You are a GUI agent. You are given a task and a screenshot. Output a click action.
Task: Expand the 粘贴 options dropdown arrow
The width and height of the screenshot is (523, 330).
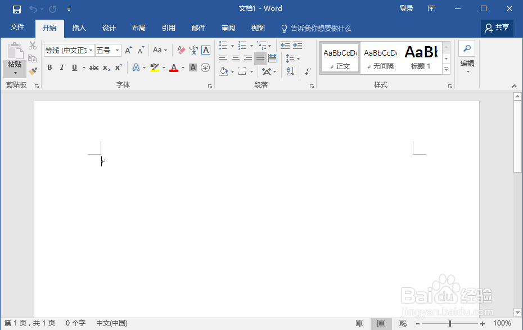15,73
